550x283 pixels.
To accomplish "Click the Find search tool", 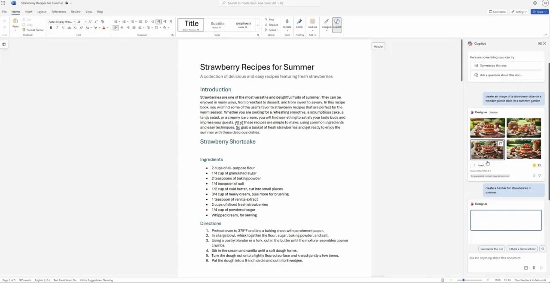I will click(x=269, y=20).
